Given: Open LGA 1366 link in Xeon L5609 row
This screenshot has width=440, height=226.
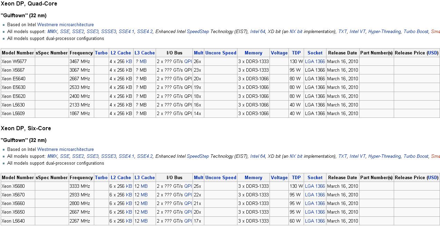Looking at the screenshot, I should click(x=315, y=114).
